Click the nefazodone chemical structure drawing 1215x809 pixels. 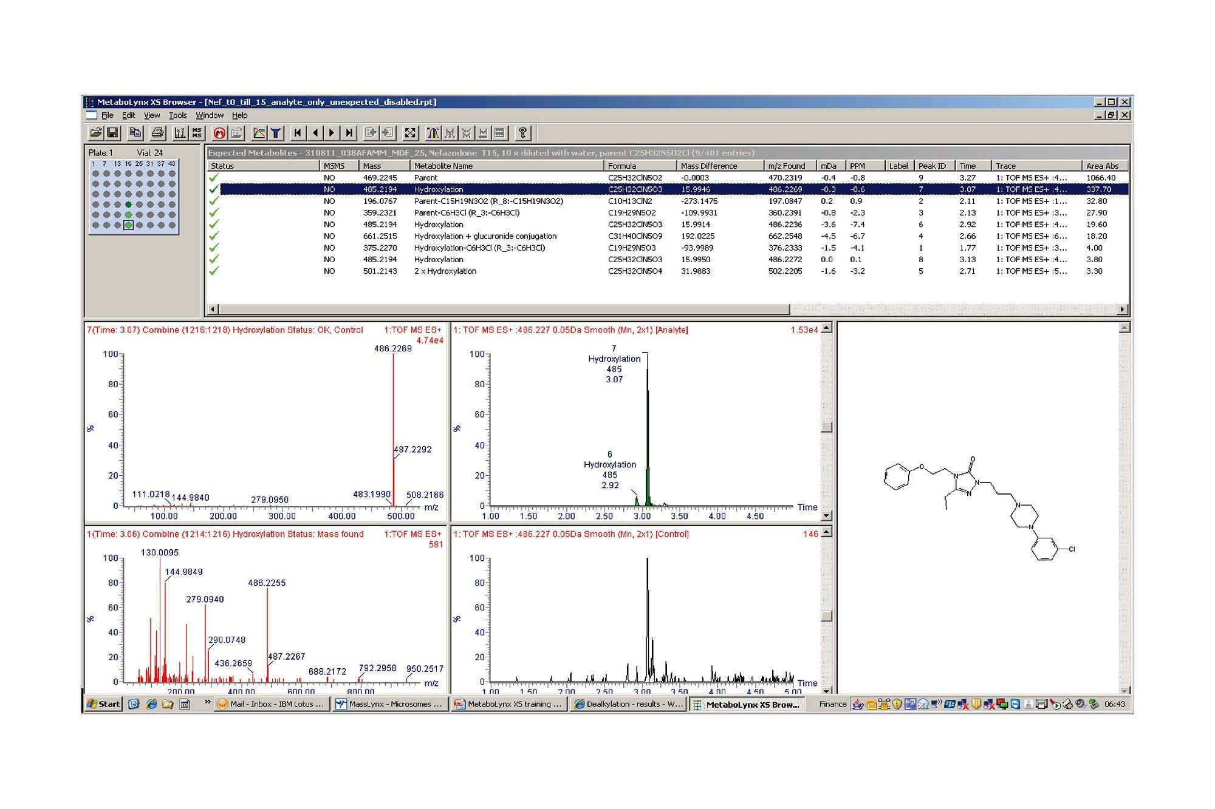pos(979,508)
